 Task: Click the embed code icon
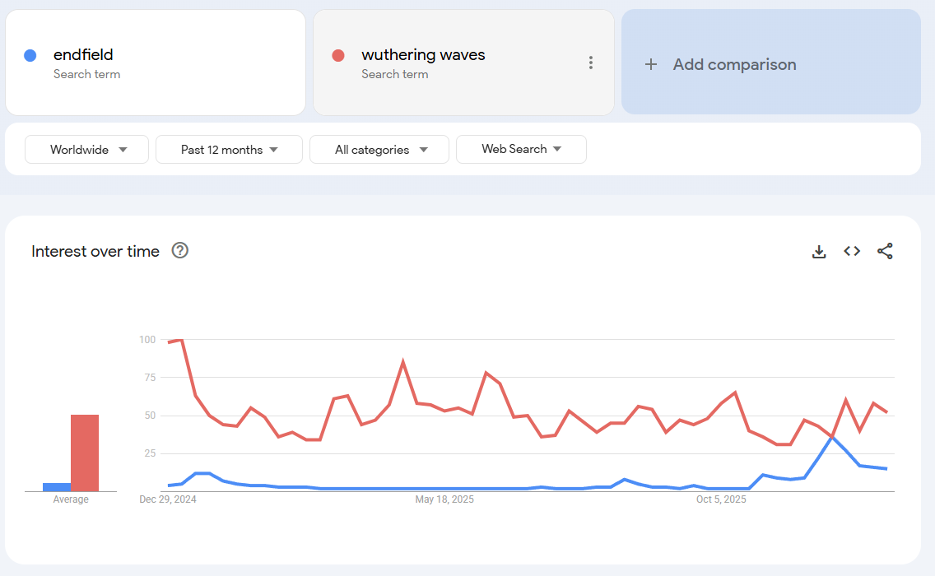(x=852, y=252)
